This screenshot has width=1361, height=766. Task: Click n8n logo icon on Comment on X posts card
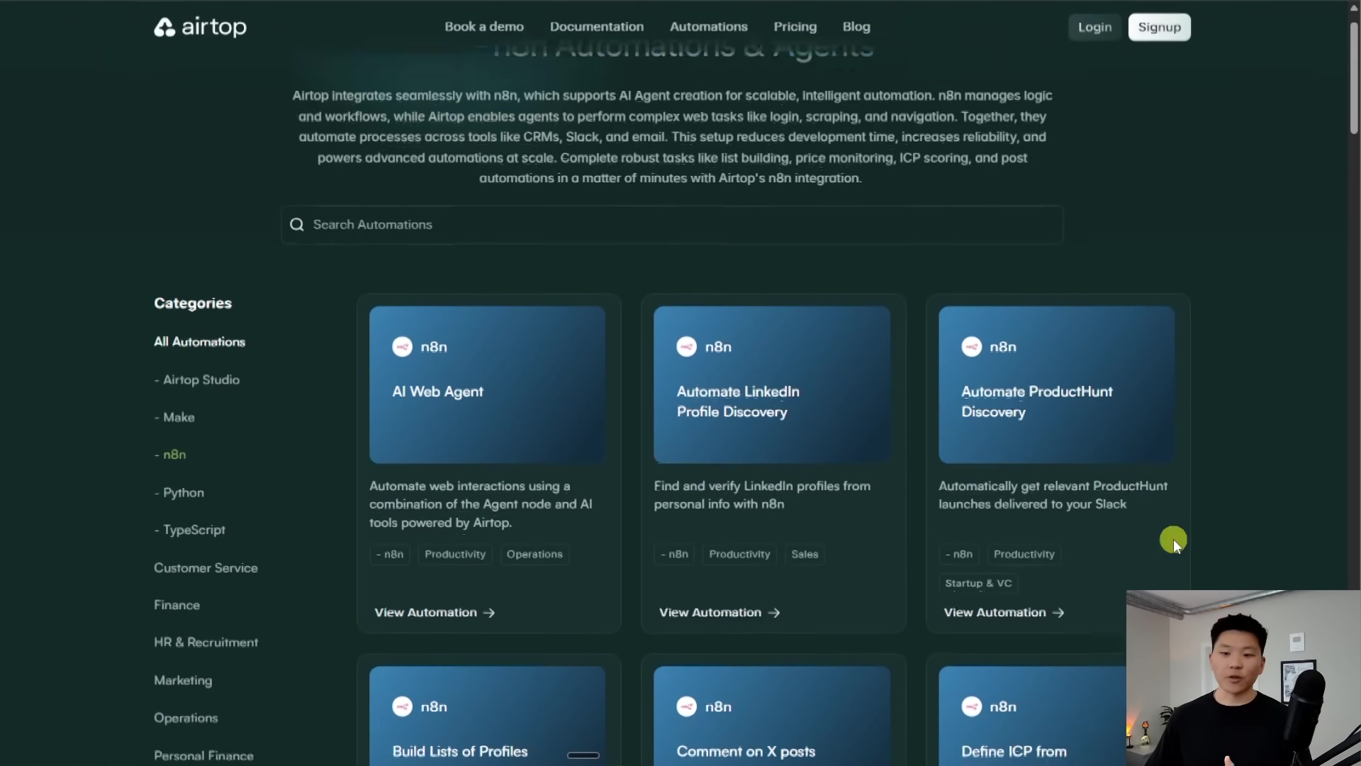686,706
